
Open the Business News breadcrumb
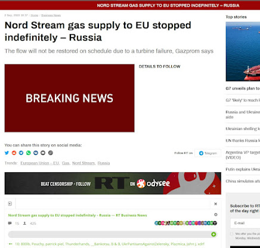pos(51,15)
